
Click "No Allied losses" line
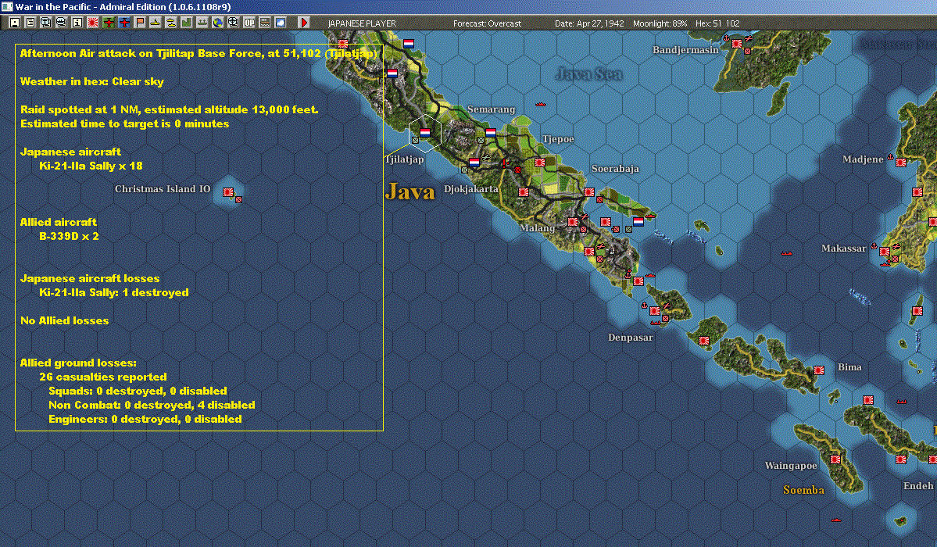(x=65, y=320)
